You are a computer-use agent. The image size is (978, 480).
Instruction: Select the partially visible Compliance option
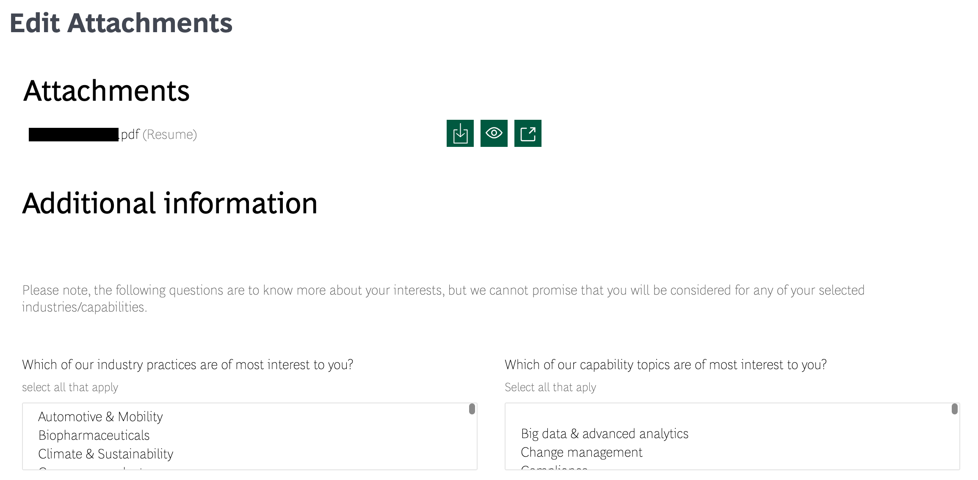pos(554,467)
